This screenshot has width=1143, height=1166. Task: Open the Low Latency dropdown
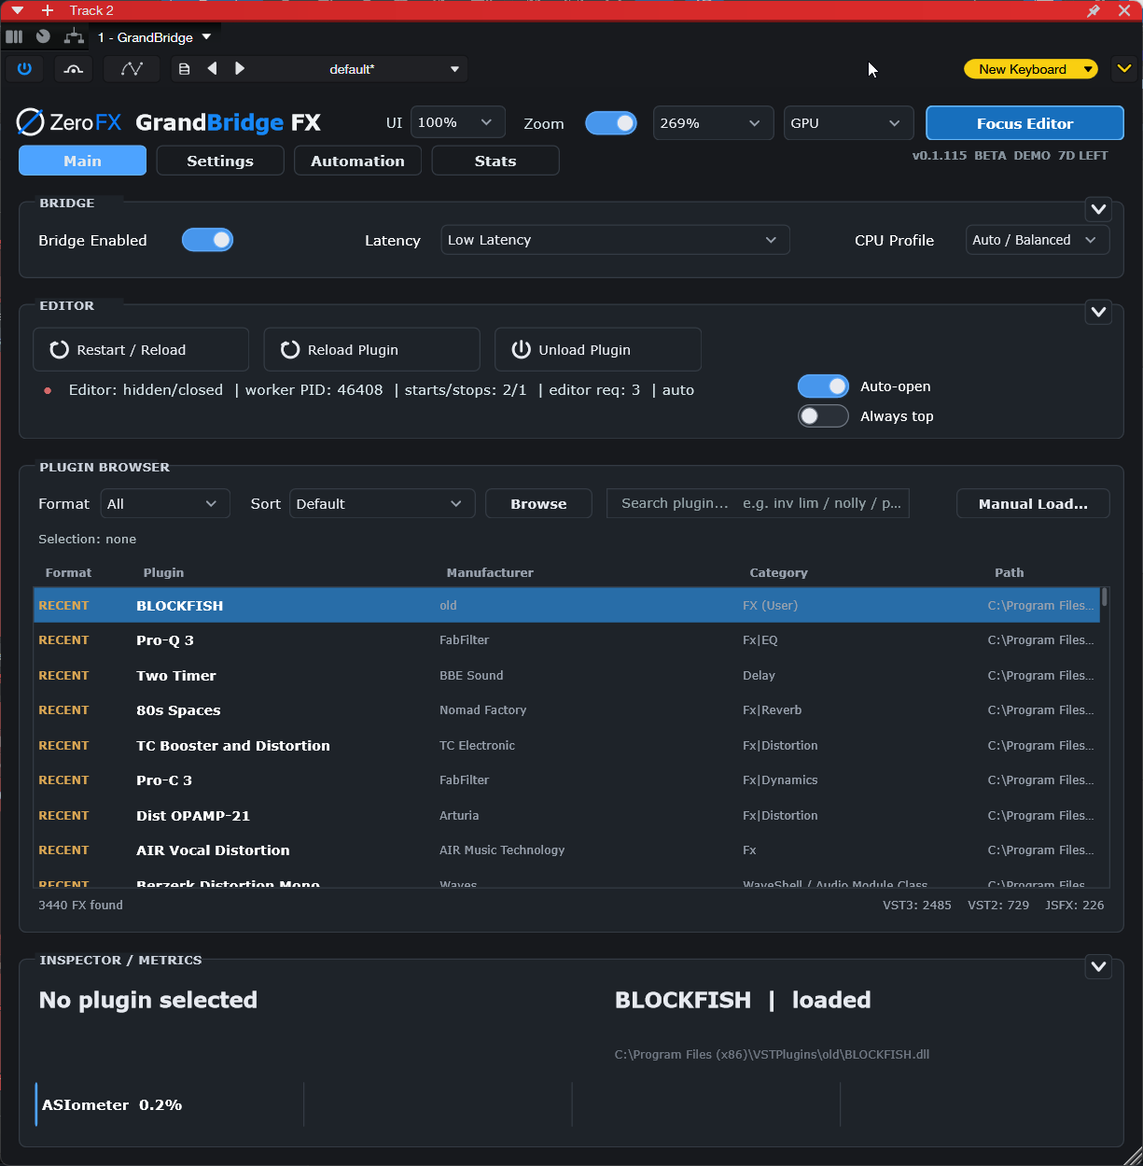[x=615, y=240]
